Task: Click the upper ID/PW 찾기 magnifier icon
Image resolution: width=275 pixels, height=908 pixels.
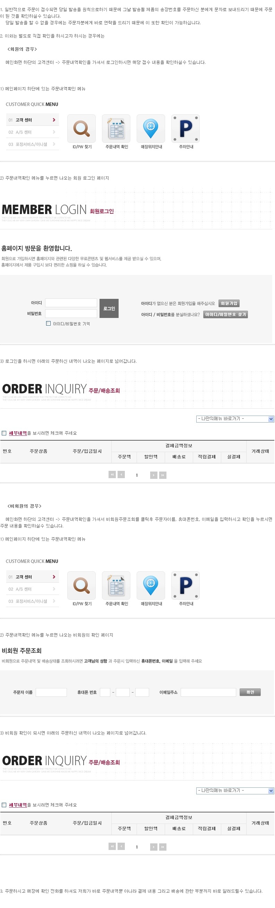Action: coord(81,129)
